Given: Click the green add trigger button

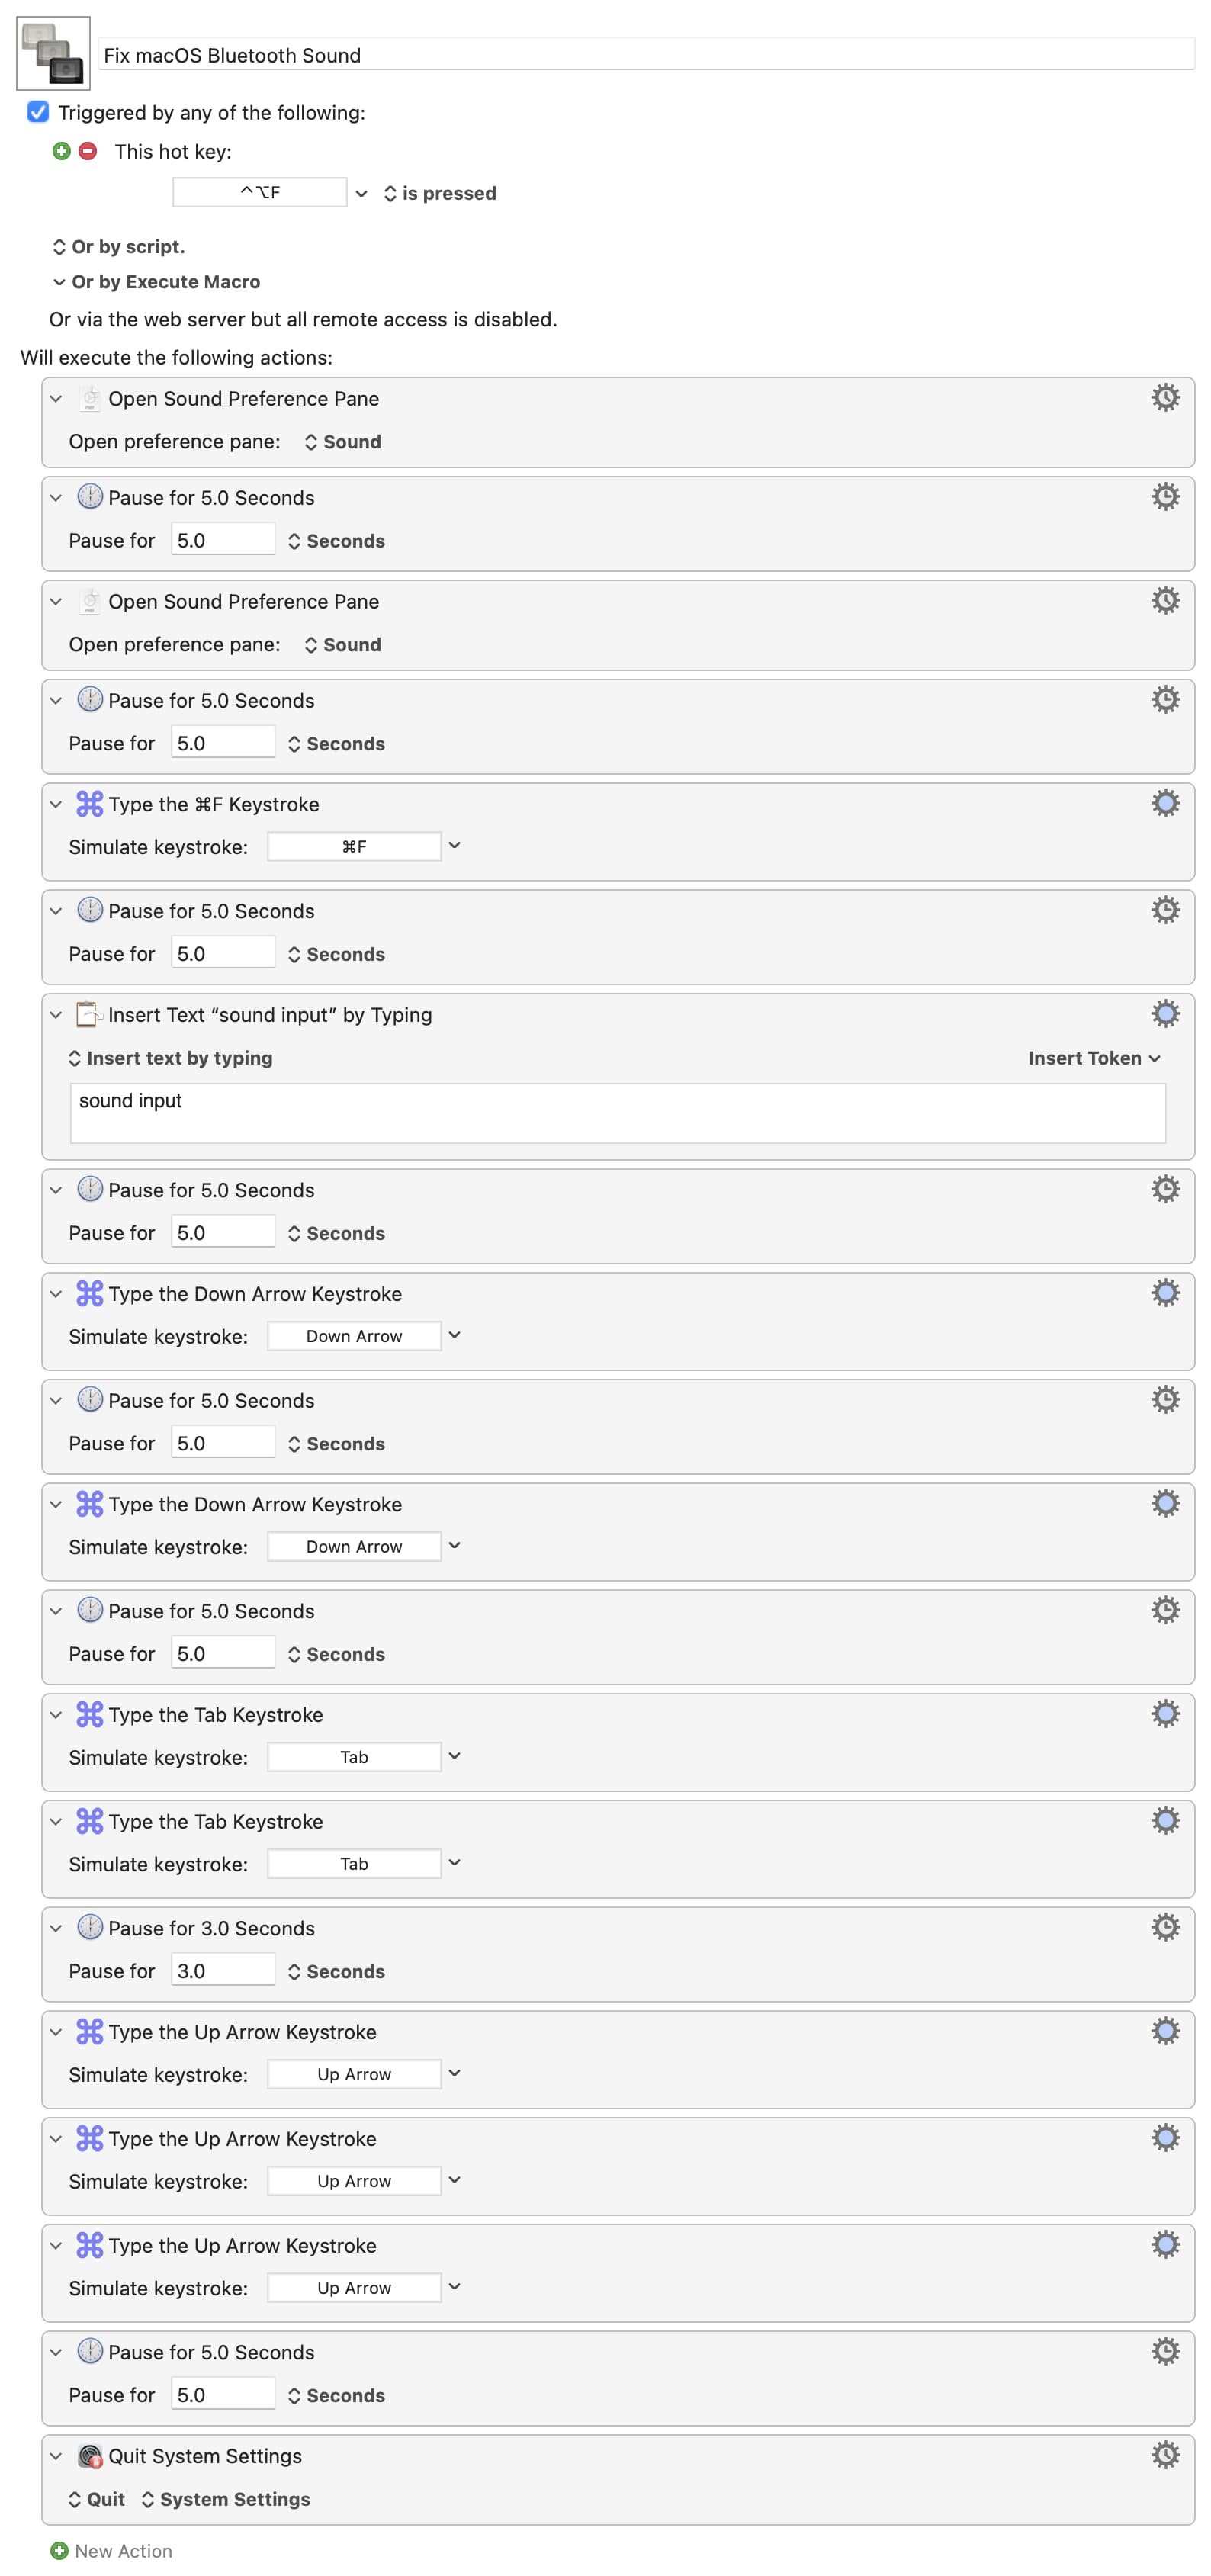Looking at the screenshot, I should pyautogui.click(x=62, y=151).
